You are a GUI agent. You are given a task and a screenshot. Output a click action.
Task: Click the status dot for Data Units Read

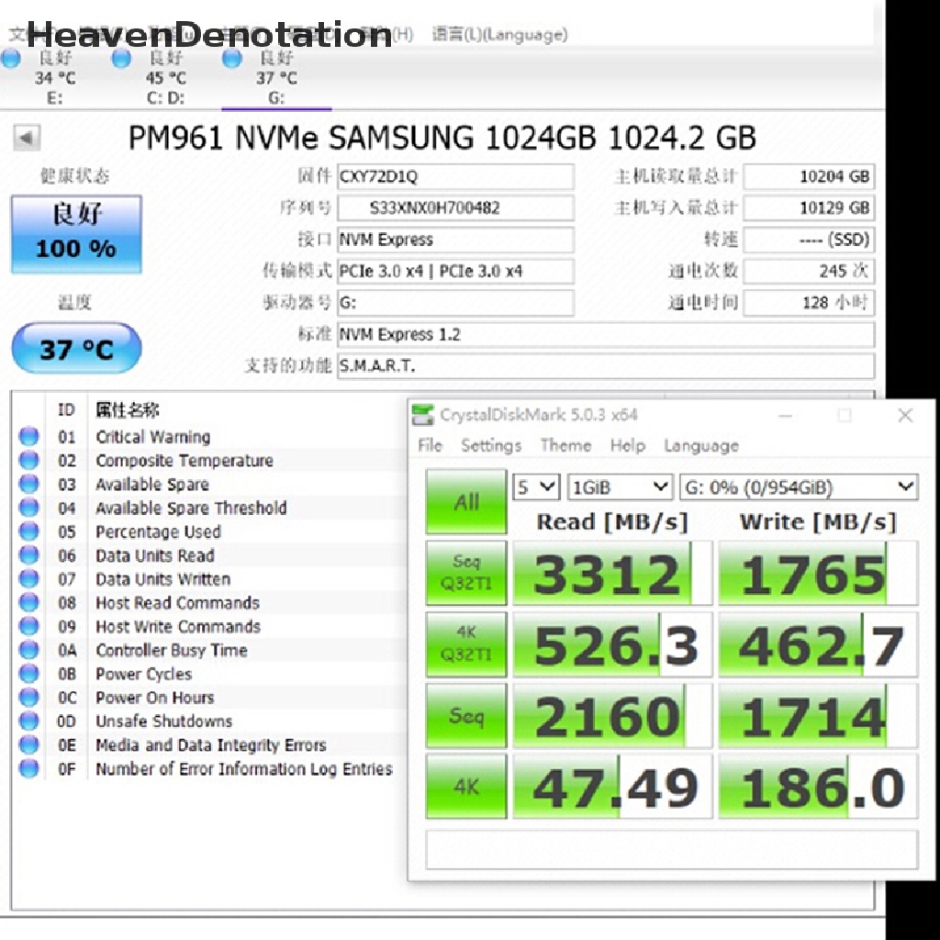pyautogui.click(x=28, y=554)
